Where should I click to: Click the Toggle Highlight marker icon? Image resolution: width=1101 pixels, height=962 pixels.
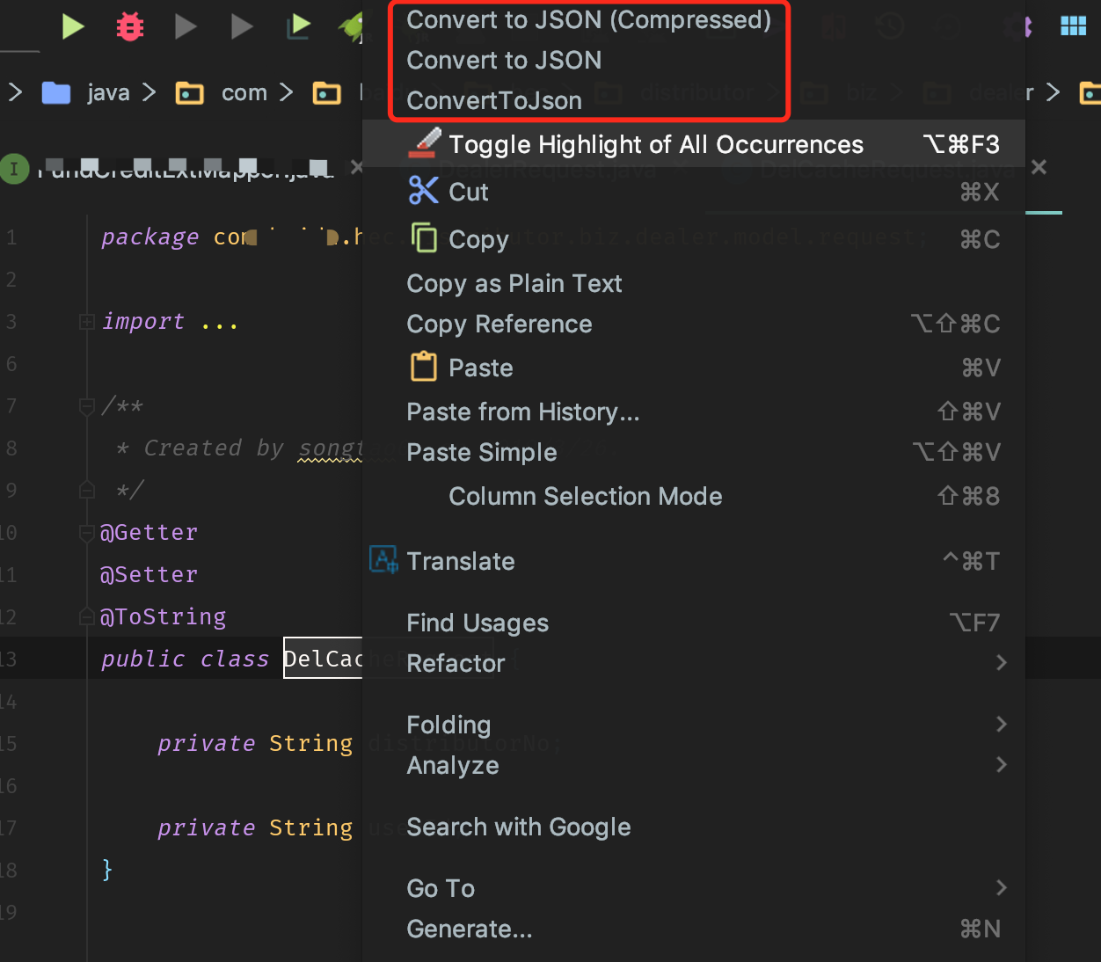coord(424,143)
